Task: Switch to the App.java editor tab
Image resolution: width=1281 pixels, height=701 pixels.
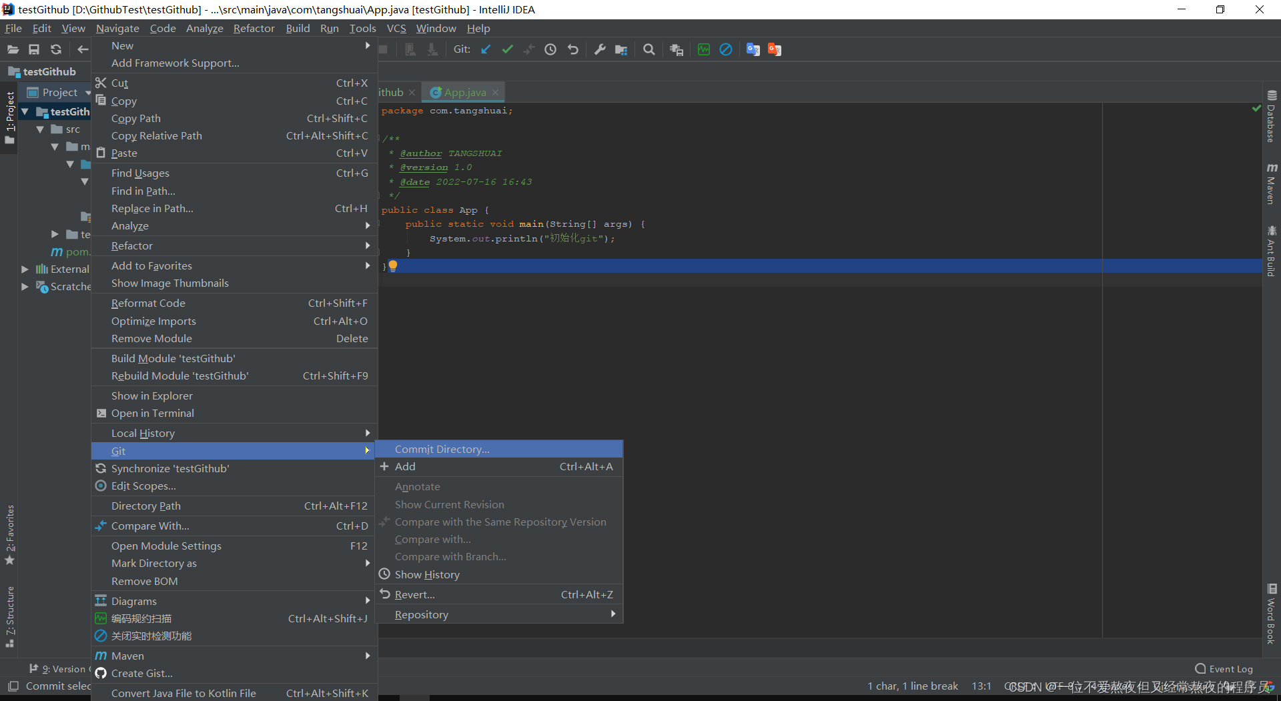Action: coord(464,93)
